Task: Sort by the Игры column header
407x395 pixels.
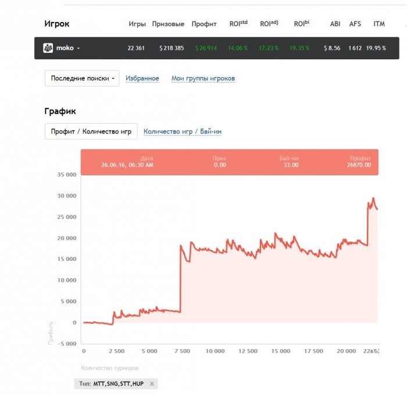Action: (137, 24)
